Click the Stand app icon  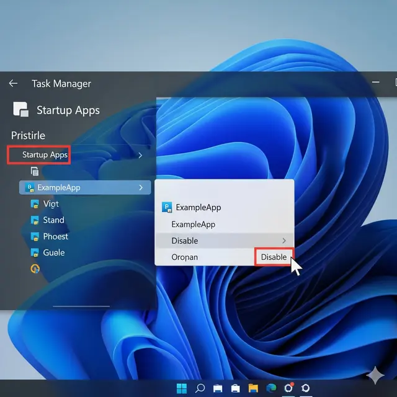coord(35,220)
